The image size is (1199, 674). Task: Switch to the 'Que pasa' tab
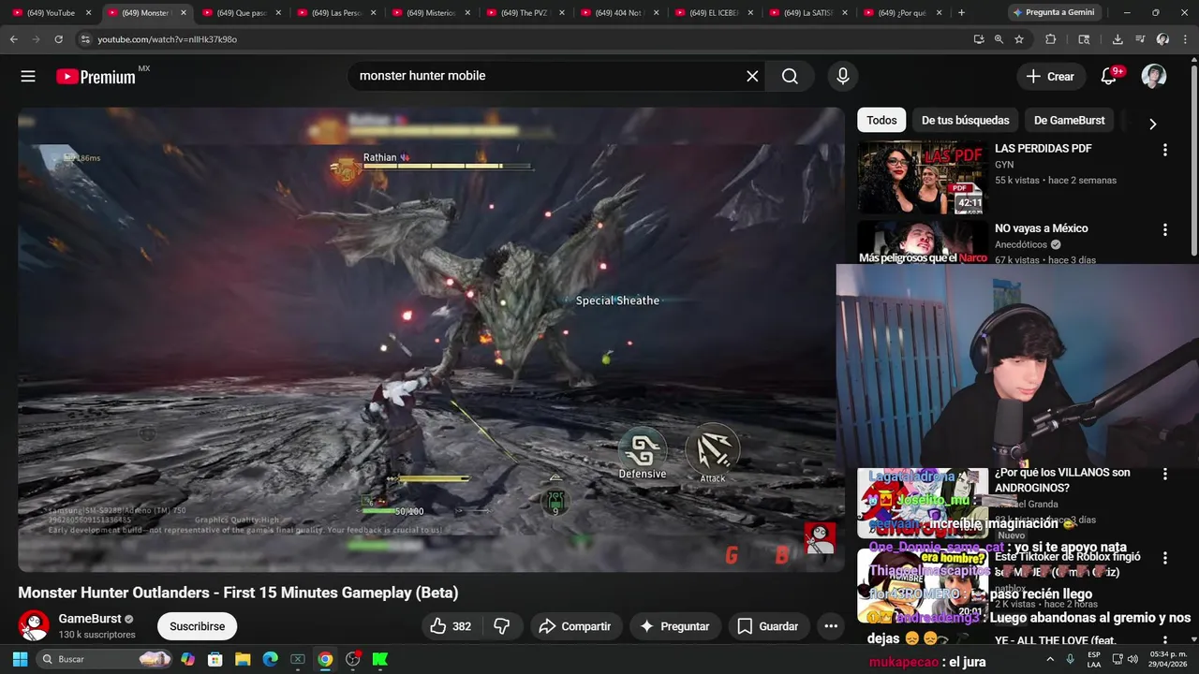(240, 13)
